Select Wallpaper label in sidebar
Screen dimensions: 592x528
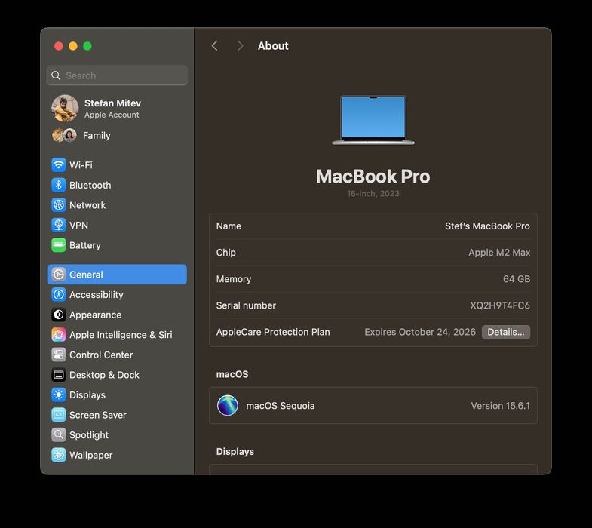tap(91, 455)
